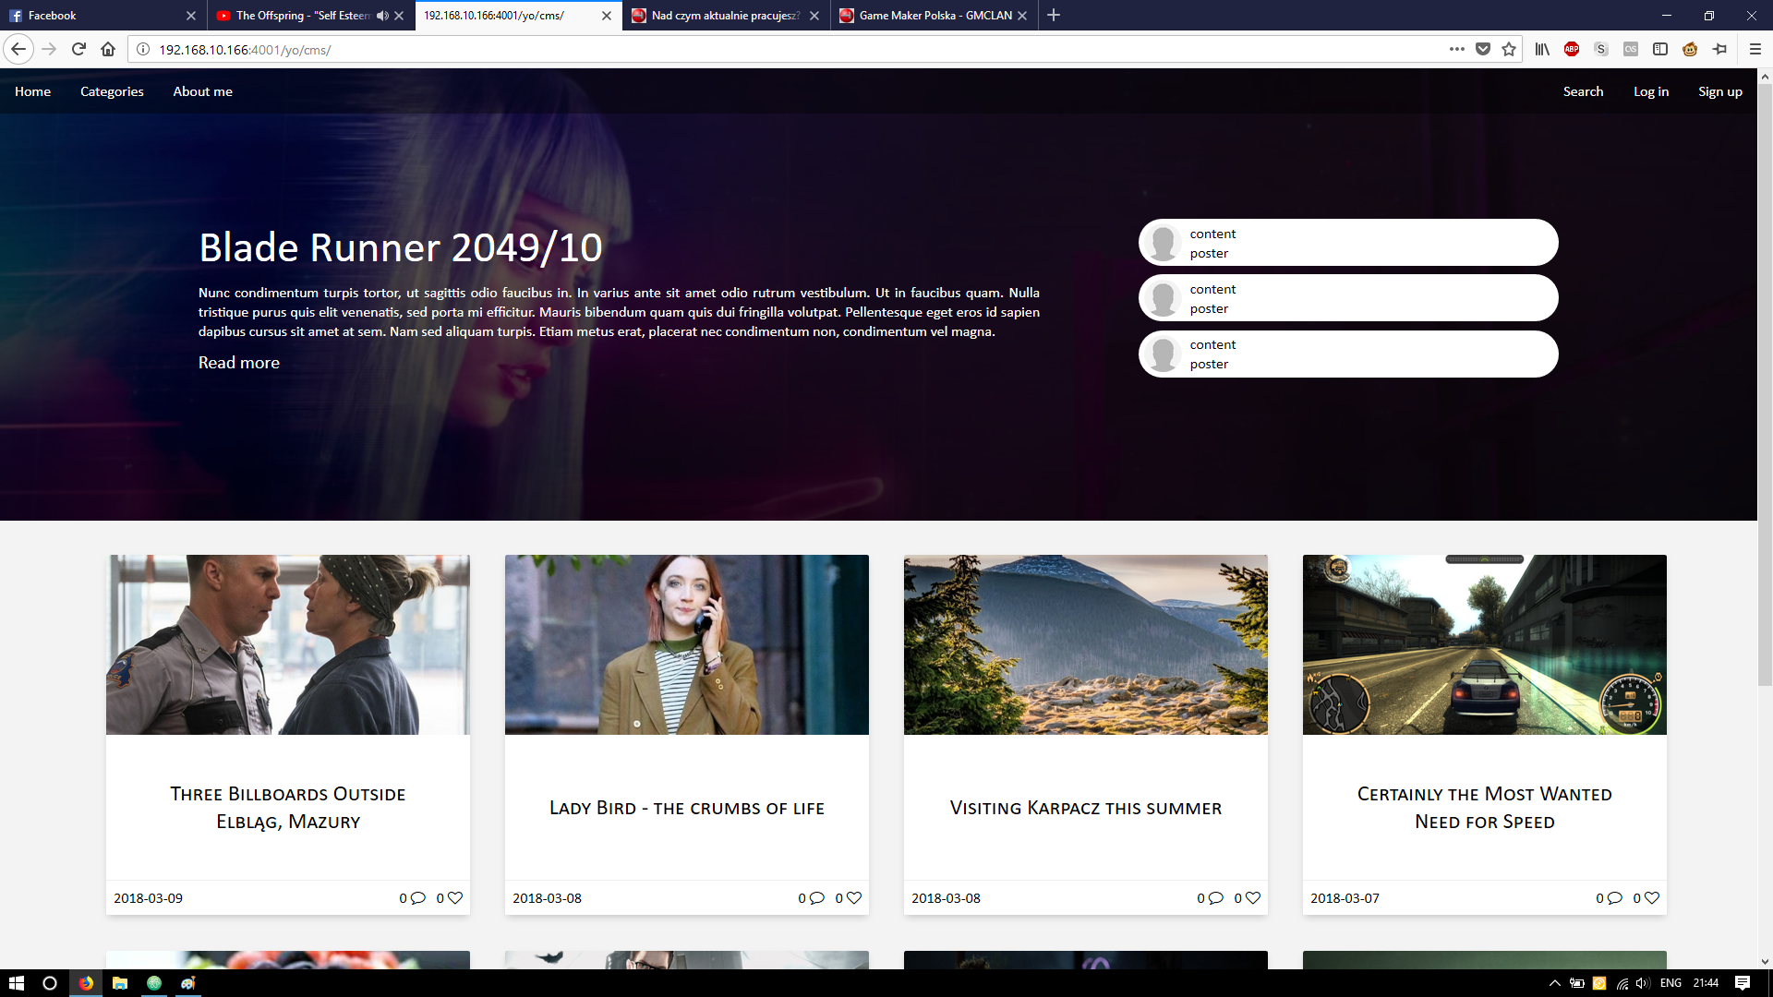Open page actions three-dots menu
The height and width of the screenshot is (997, 1773).
[x=1456, y=49]
